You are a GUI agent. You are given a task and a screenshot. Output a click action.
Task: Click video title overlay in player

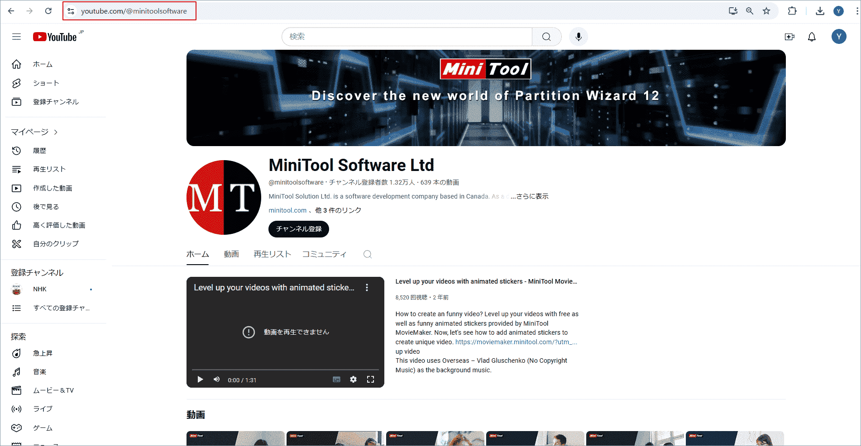(274, 288)
